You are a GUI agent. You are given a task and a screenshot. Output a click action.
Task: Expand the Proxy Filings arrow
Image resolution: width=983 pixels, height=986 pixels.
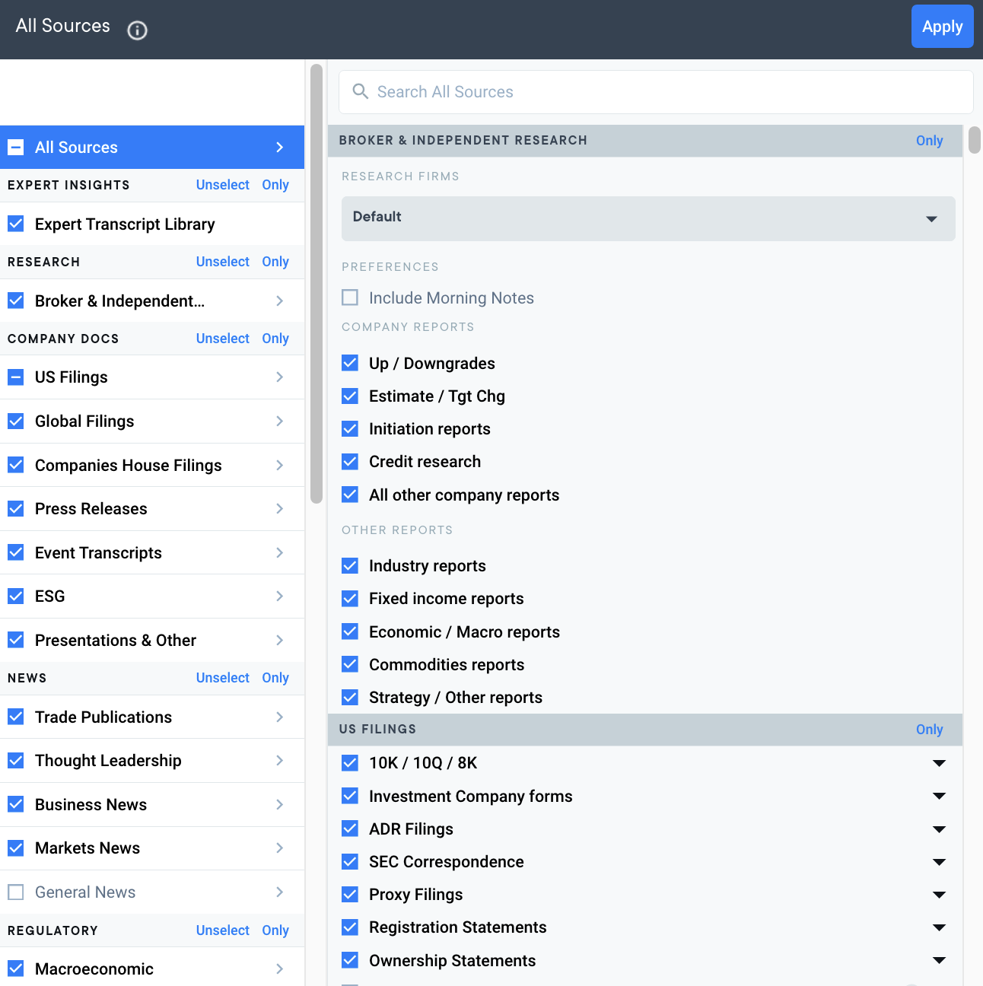coord(939,895)
